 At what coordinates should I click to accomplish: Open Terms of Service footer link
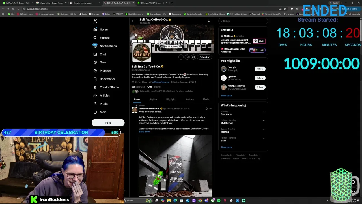227,155
